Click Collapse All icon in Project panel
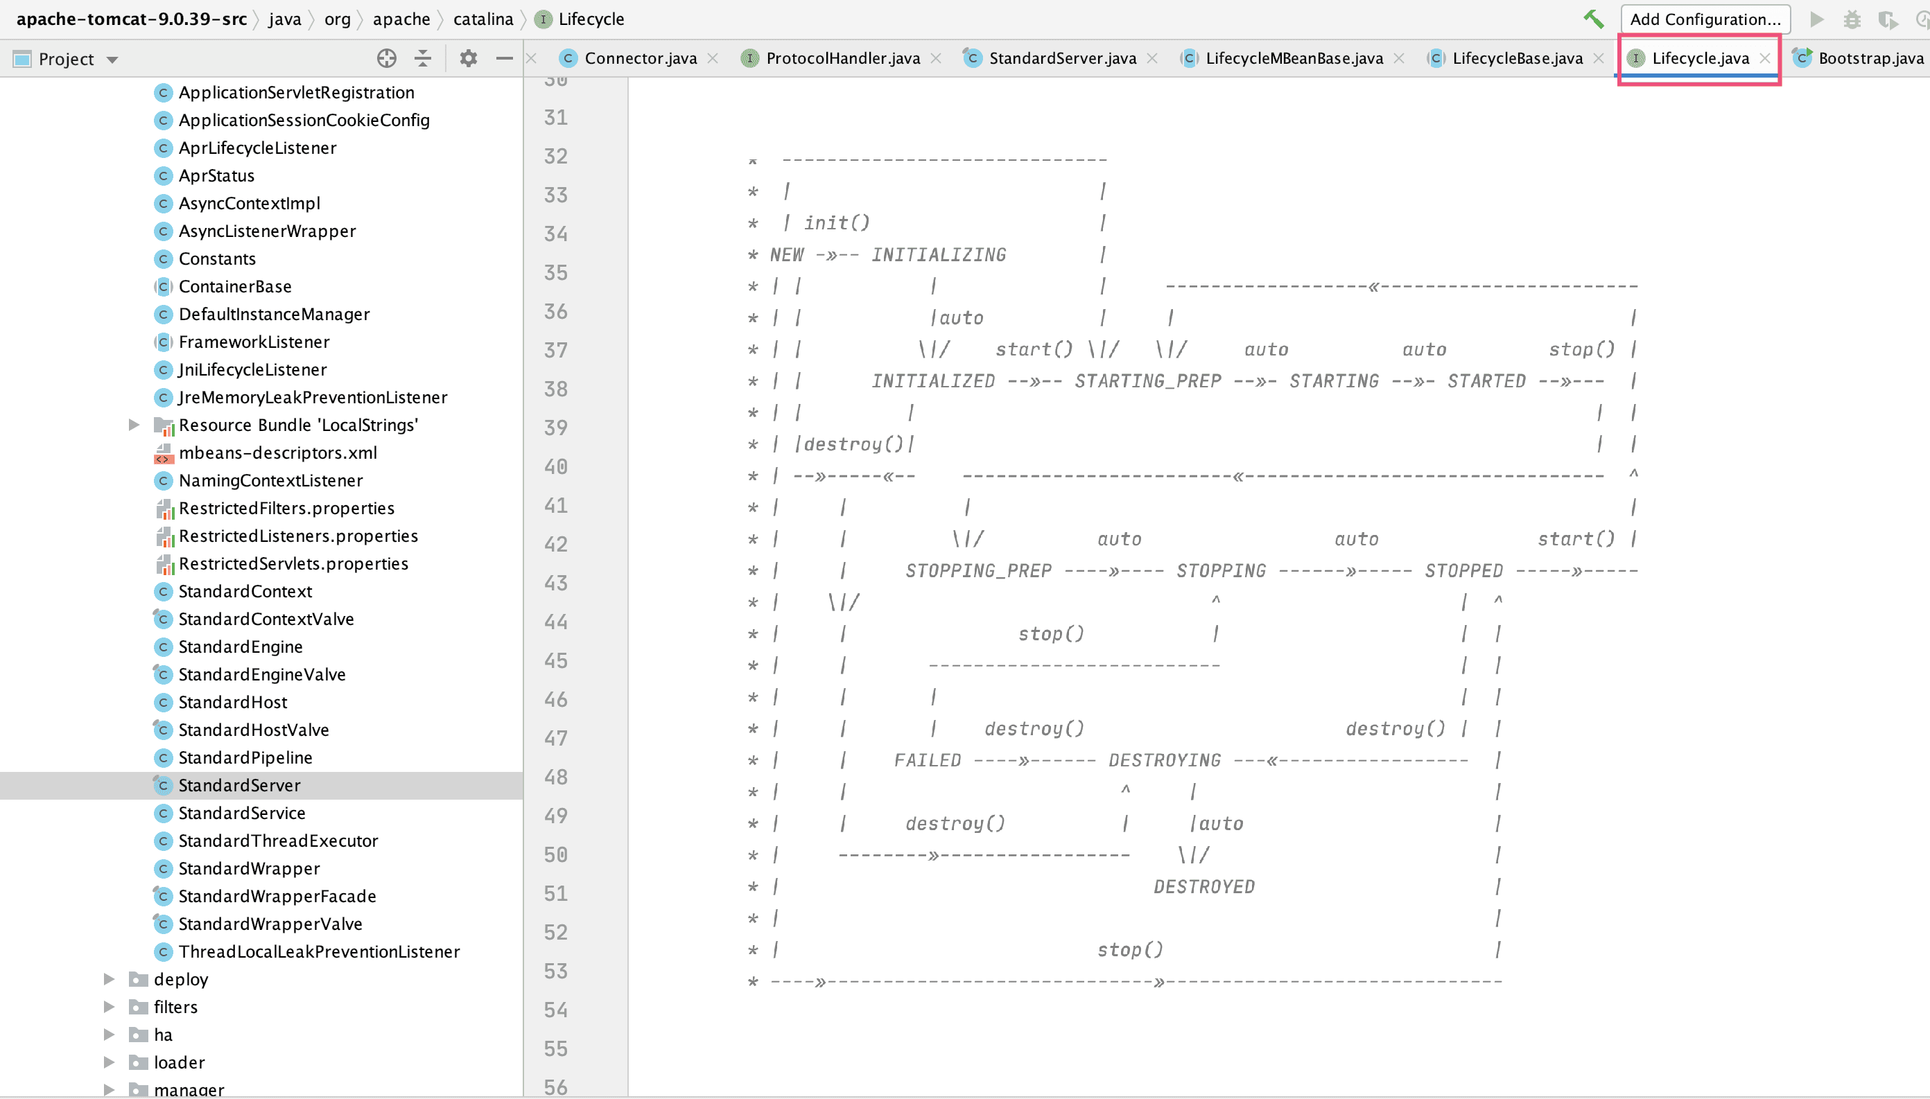The height and width of the screenshot is (1099, 1930). [423, 58]
